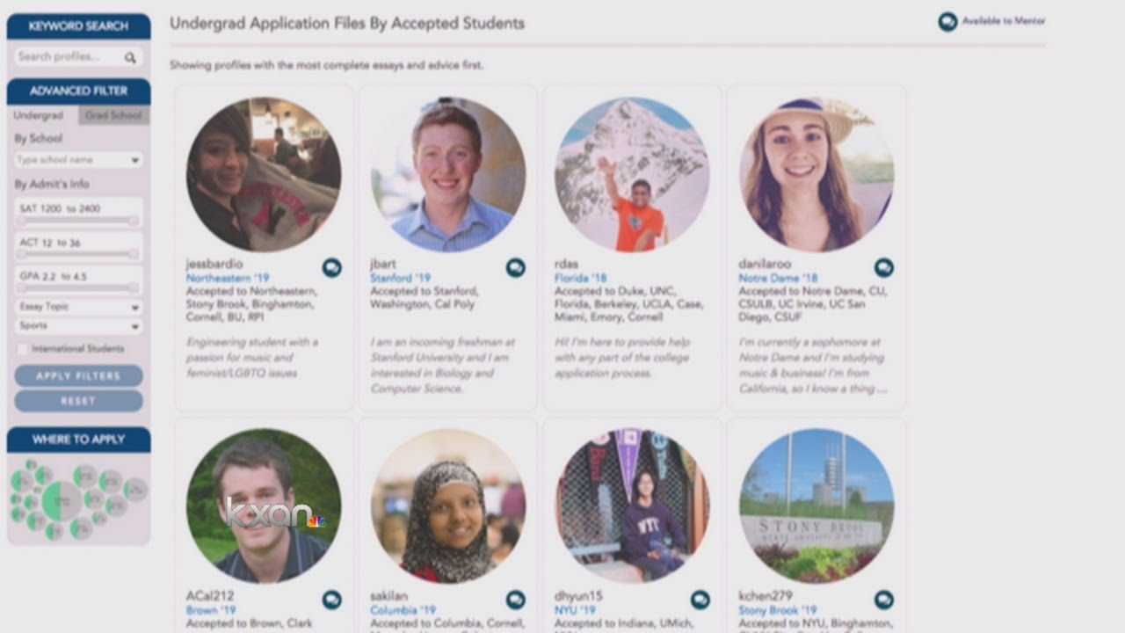
Task: Click username jessbardio
Action: (214, 264)
